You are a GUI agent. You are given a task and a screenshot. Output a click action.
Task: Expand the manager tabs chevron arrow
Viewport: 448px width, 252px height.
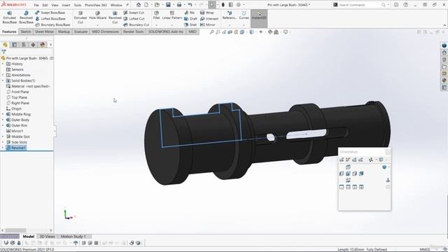[50, 45]
